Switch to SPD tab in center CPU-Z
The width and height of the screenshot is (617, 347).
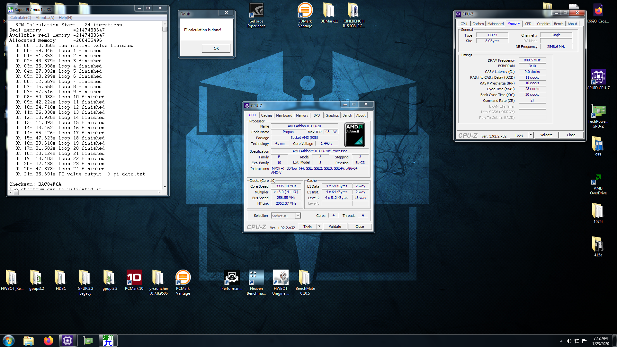click(x=317, y=115)
